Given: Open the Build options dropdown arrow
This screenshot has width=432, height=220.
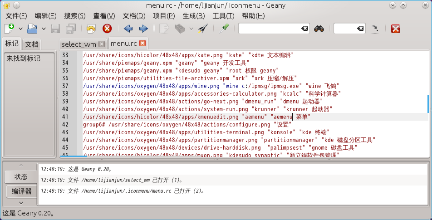Looking at the screenshot, I should click(191, 29).
